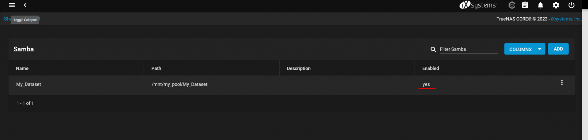Show alerts via the bell icon
Image resolution: width=588 pixels, height=140 pixels.
click(541, 5)
